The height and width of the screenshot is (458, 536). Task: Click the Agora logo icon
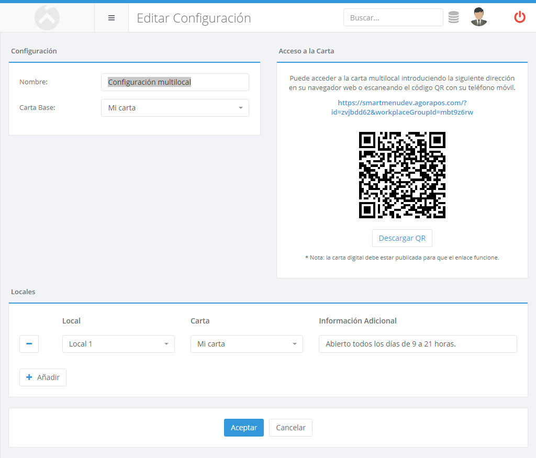pyautogui.click(x=47, y=18)
